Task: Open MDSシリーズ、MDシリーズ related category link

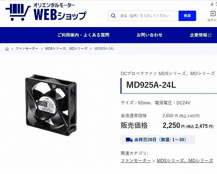Action: (185, 161)
